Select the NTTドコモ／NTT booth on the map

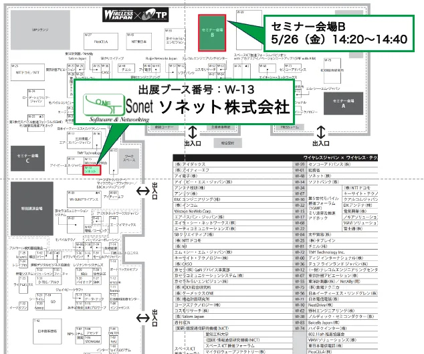[27, 72]
